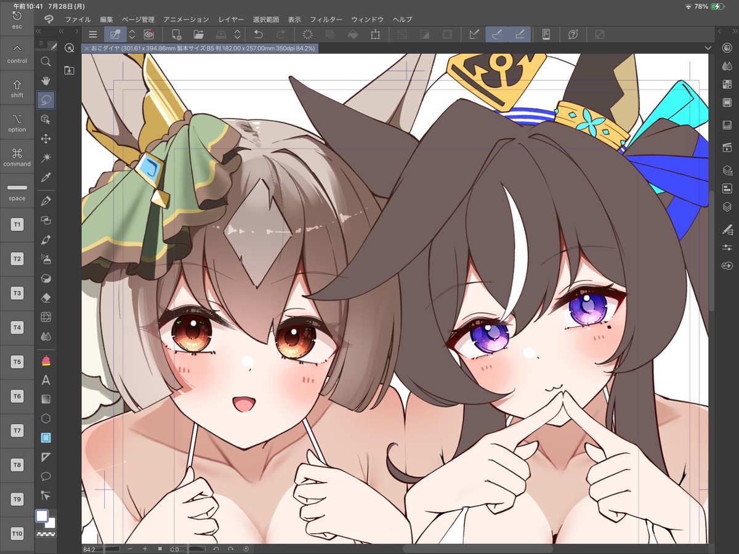
Task: Click the Redo arrow in command bar
Action: 281,34
